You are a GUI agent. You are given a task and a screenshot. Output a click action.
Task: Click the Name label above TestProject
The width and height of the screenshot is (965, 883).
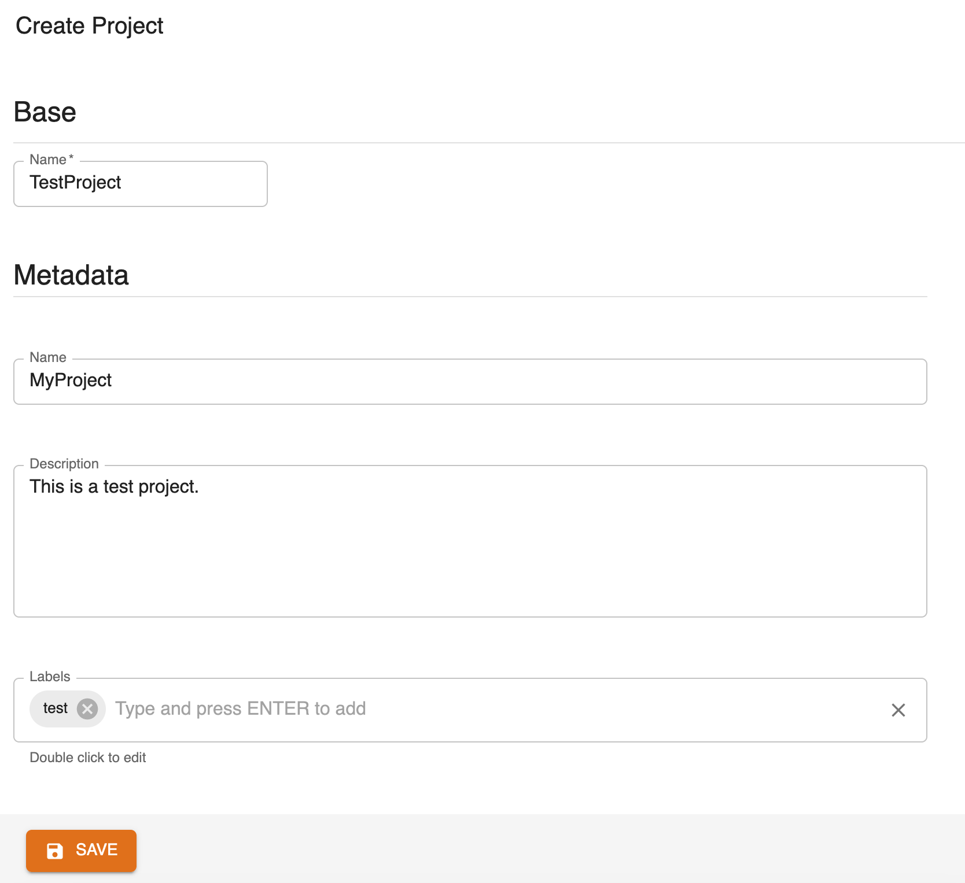[50, 159]
